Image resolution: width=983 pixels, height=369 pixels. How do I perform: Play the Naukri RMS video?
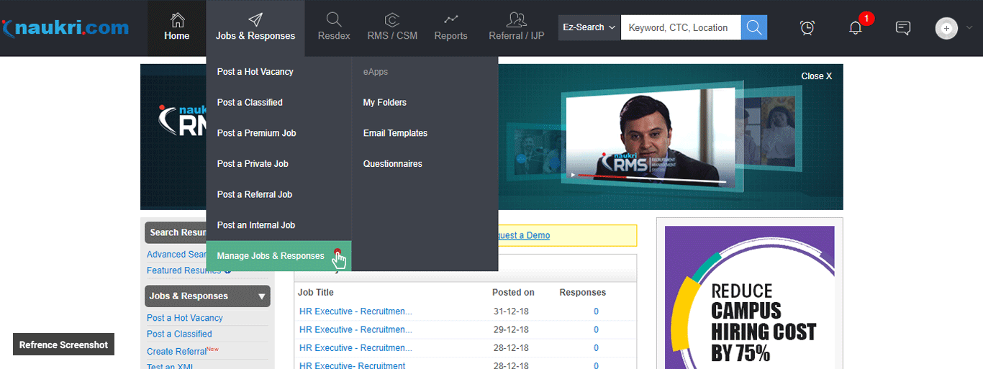[574, 175]
